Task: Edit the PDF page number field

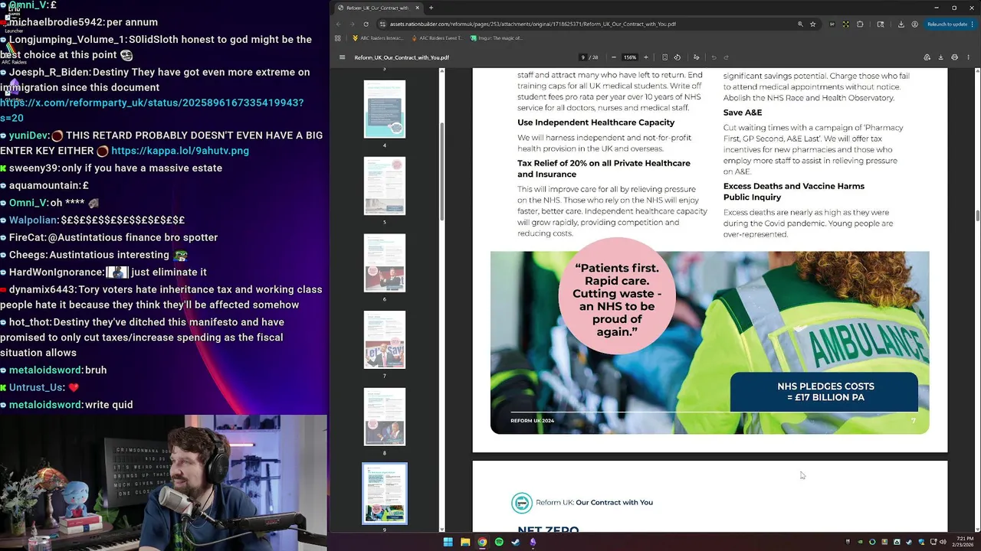Action: [583, 57]
